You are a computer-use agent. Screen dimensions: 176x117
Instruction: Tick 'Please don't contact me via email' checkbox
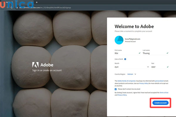click(116, 89)
